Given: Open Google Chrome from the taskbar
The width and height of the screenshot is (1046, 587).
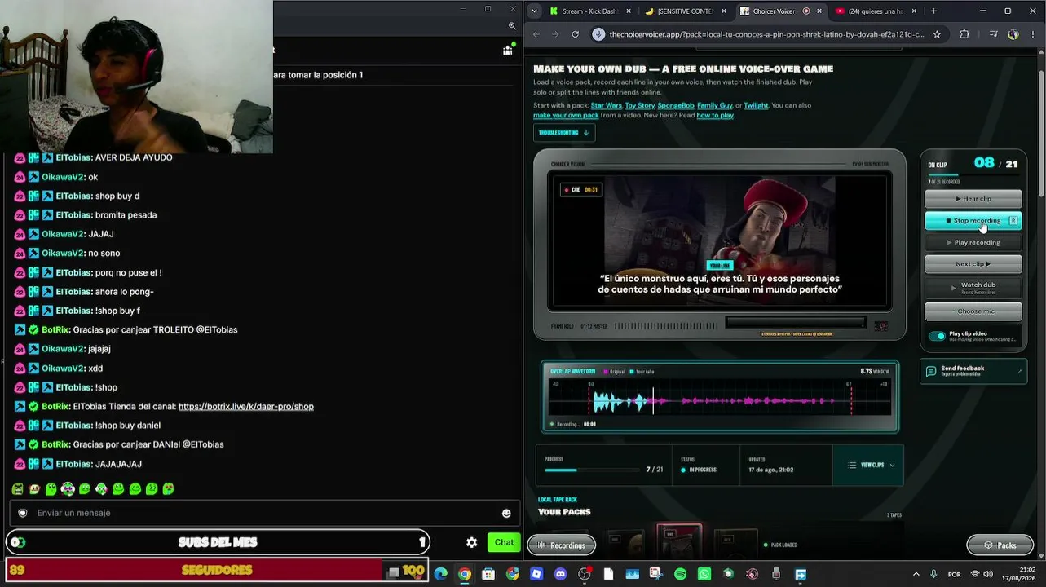Looking at the screenshot, I should coord(465,574).
